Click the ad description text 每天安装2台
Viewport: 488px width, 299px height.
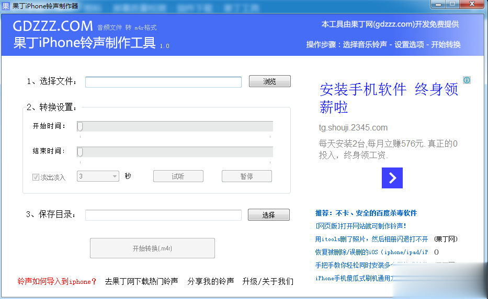pos(388,149)
